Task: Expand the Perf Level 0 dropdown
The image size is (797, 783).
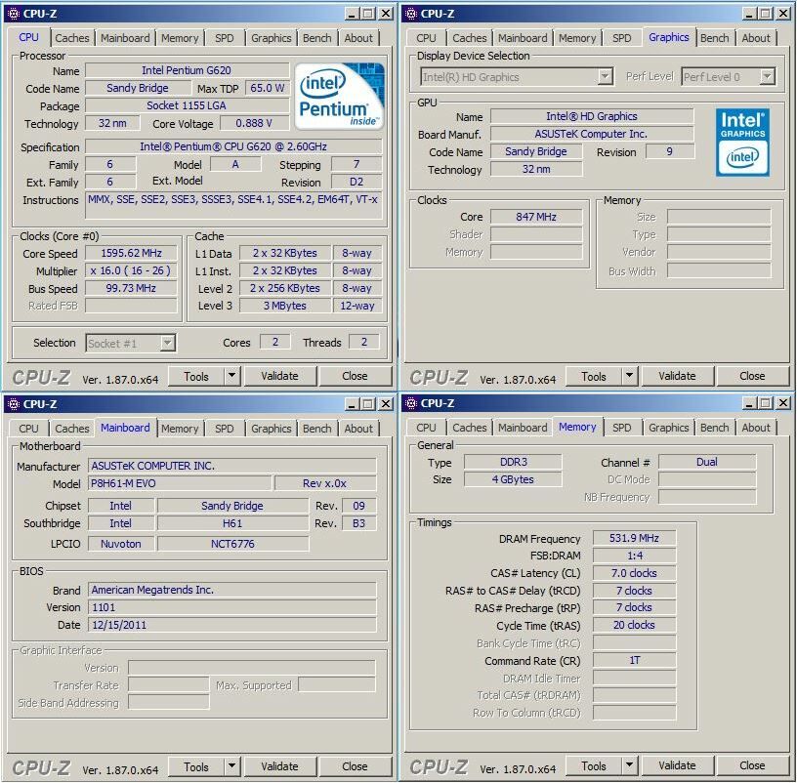Action: (767, 77)
